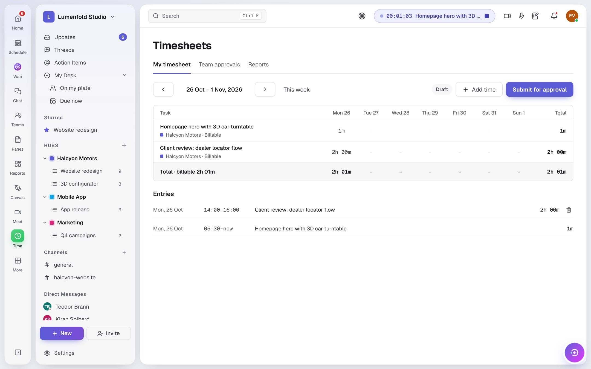The height and width of the screenshot is (369, 591).
Task: Click the microphone icon in top bar
Action: tap(521, 16)
